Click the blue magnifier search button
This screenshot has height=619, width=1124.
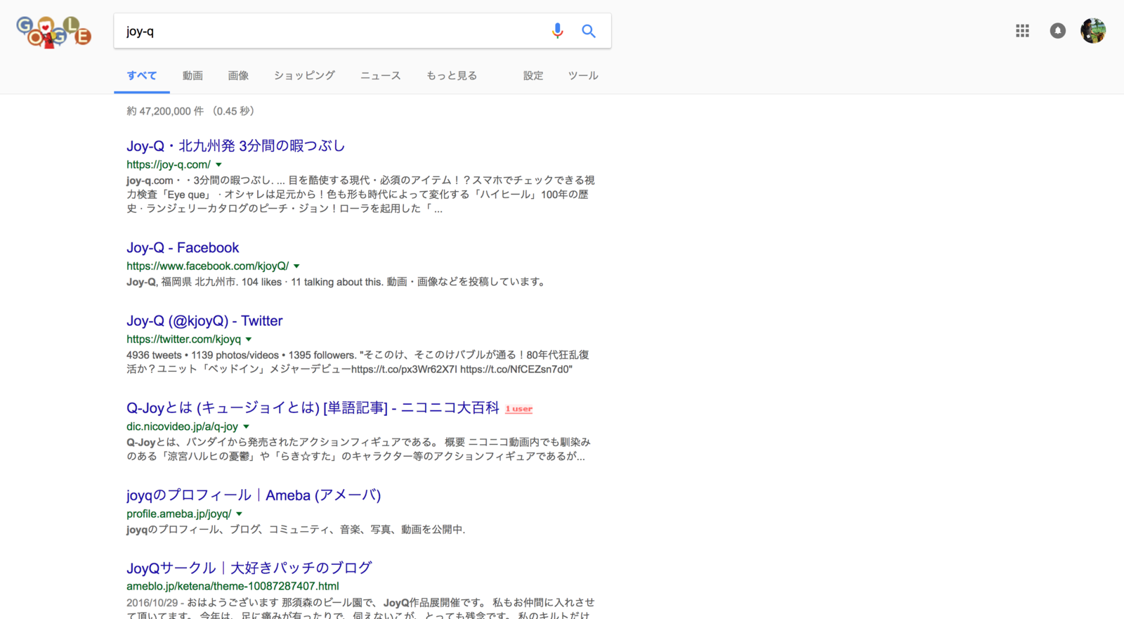[x=589, y=31]
